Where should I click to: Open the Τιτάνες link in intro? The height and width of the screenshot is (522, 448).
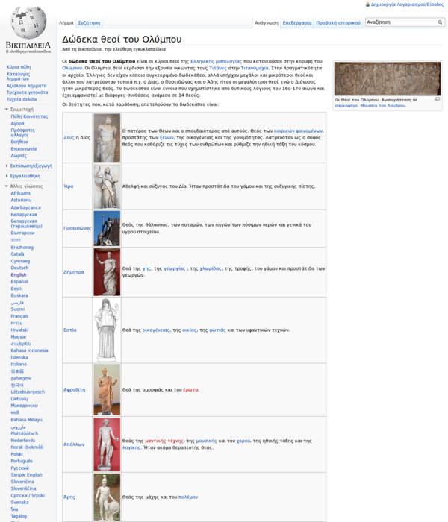[218, 68]
